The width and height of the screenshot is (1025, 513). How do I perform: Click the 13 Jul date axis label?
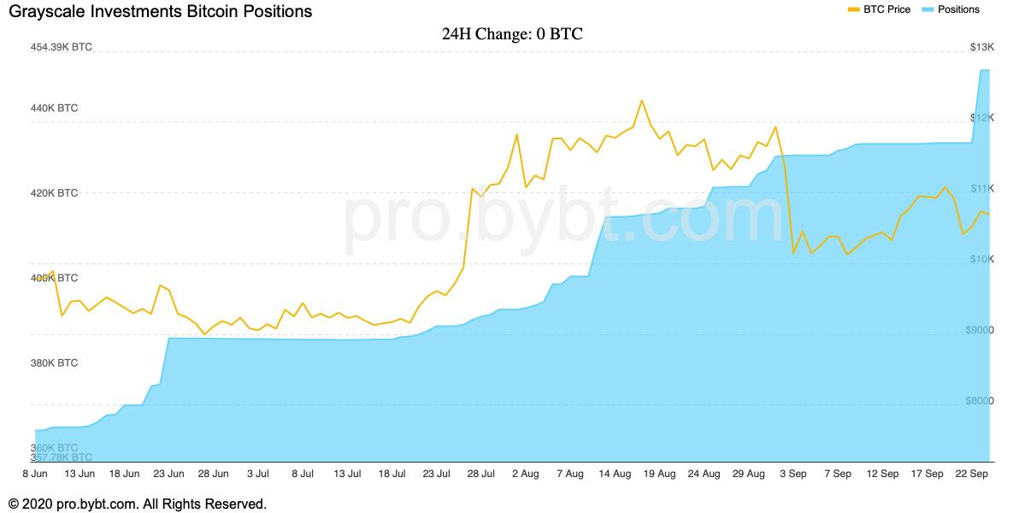(x=347, y=474)
